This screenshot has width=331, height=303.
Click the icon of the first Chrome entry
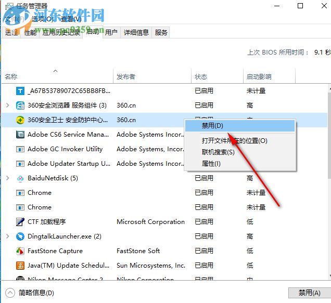point(20,193)
